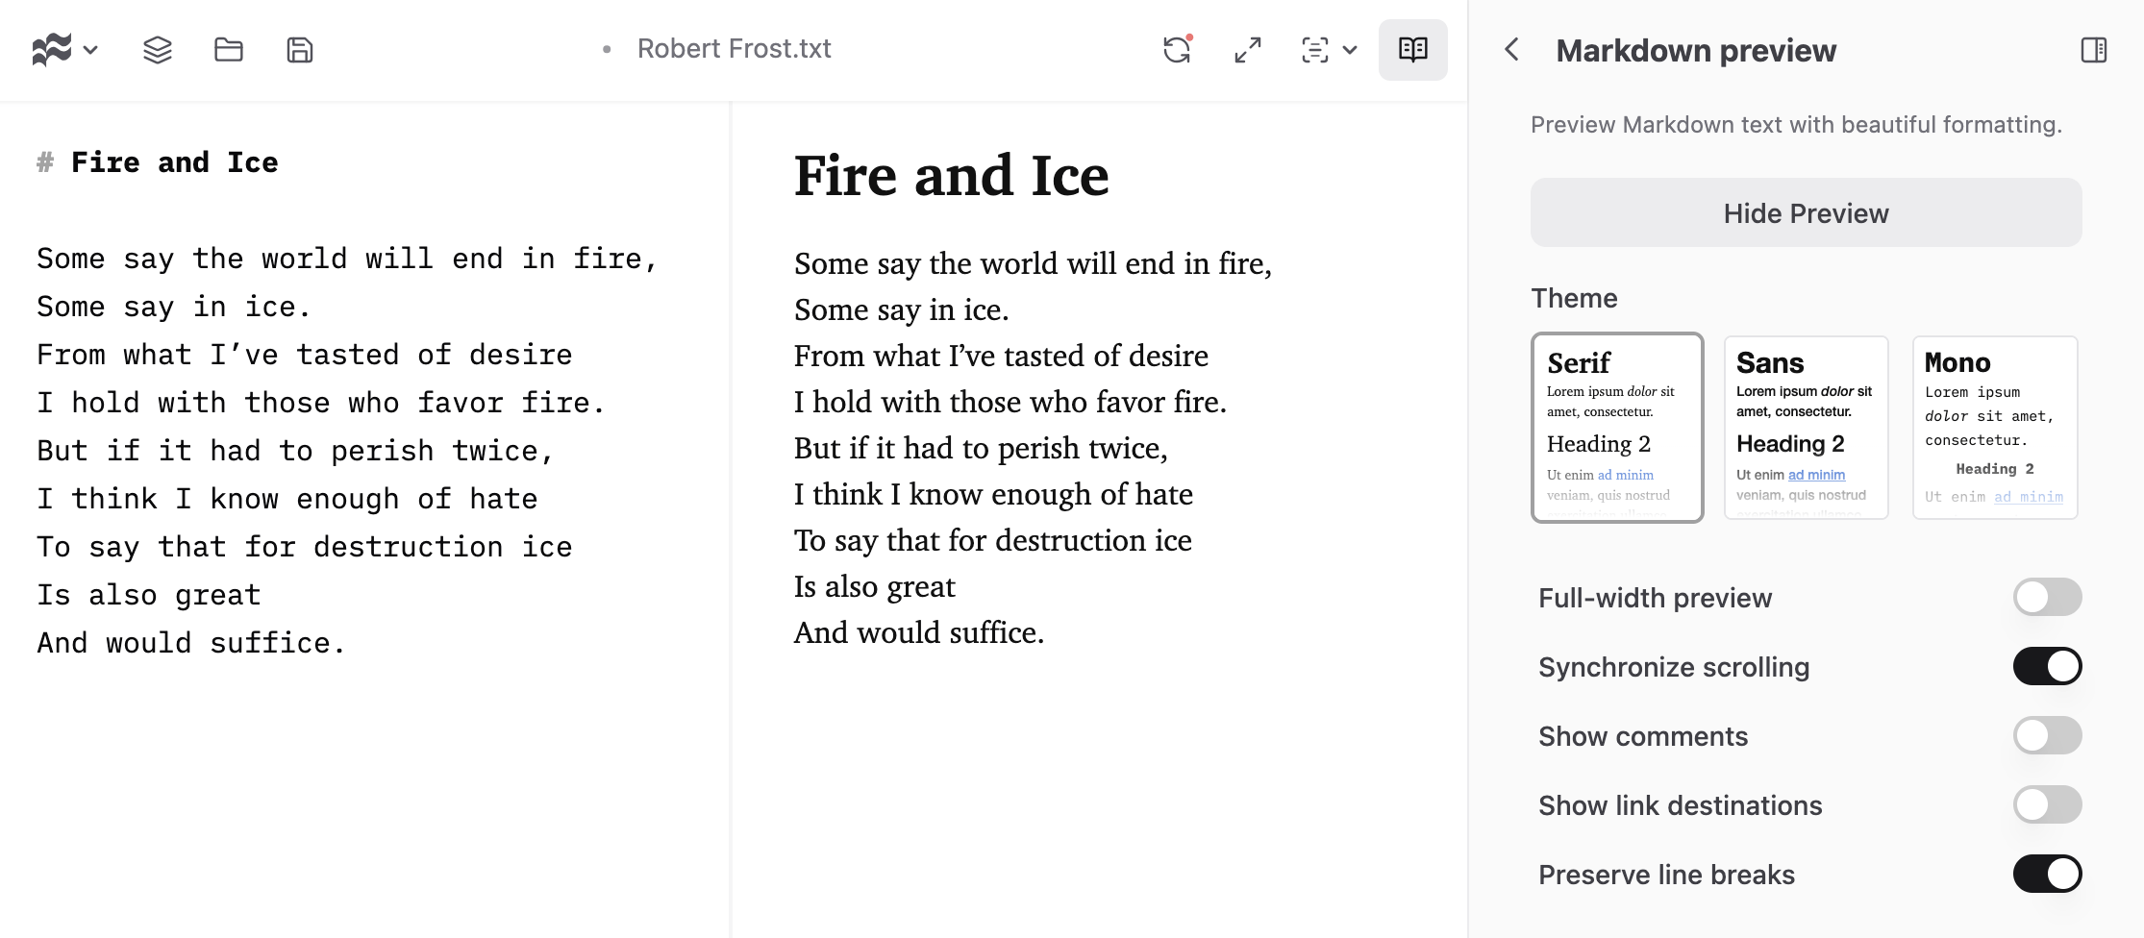Select the Sans theme

pyautogui.click(x=1805, y=428)
